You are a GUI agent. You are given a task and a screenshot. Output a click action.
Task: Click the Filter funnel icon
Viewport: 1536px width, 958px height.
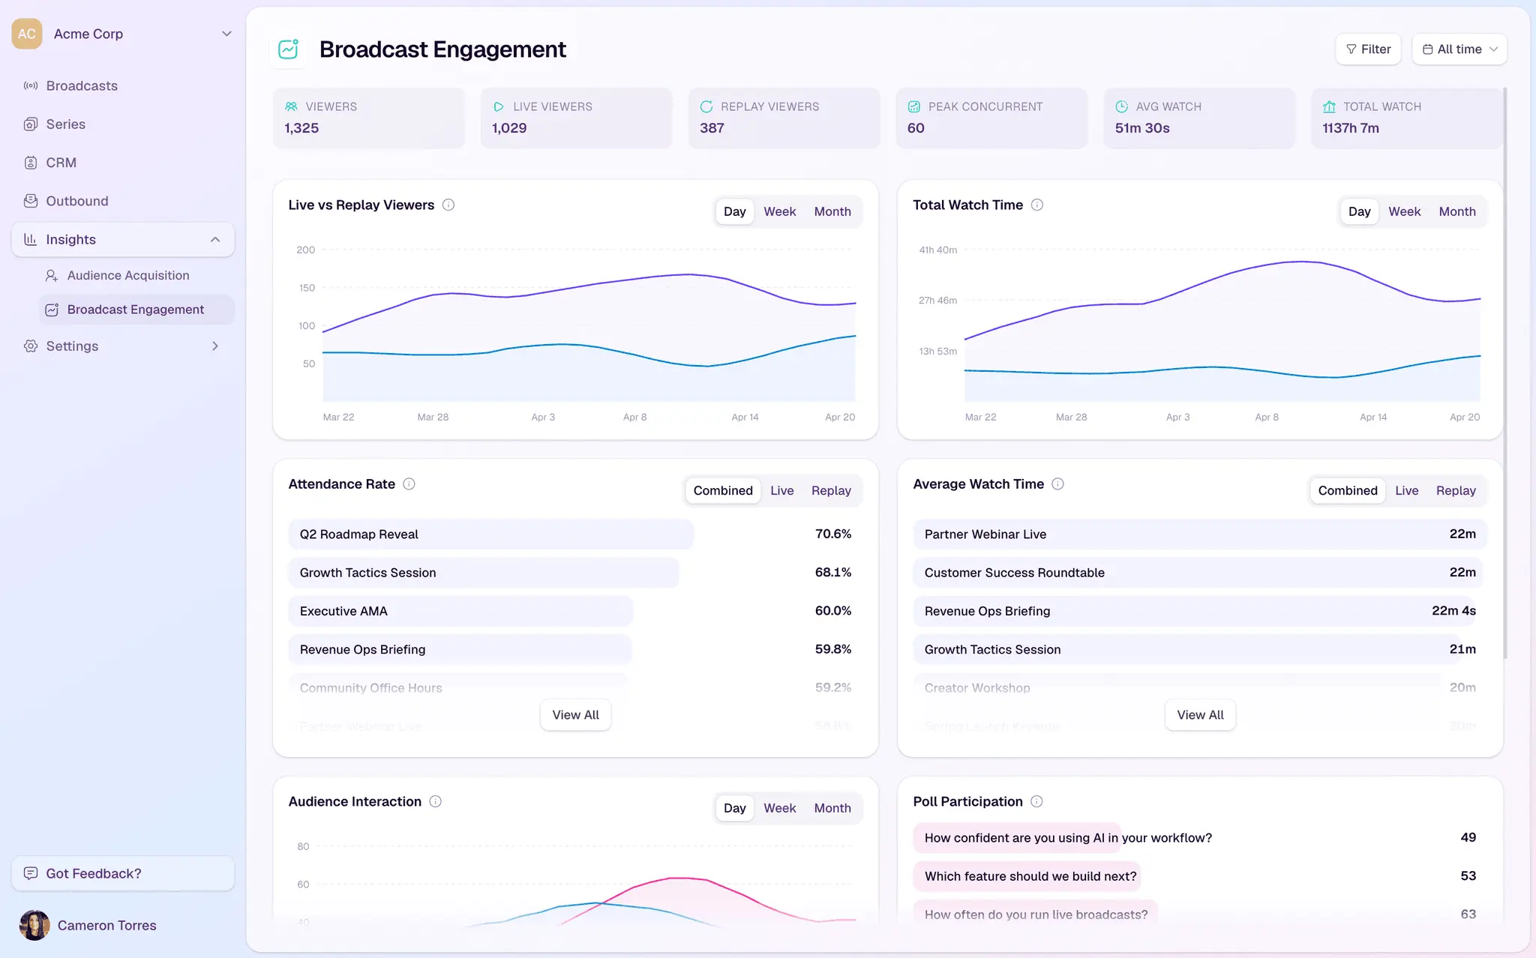tap(1351, 49)
